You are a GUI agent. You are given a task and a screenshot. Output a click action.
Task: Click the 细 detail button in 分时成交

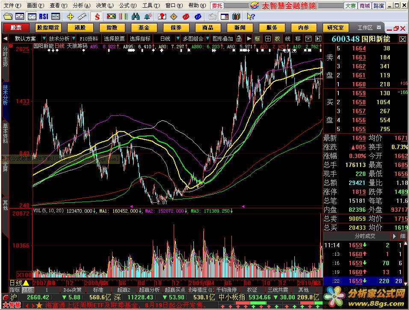tap(403, 236)
